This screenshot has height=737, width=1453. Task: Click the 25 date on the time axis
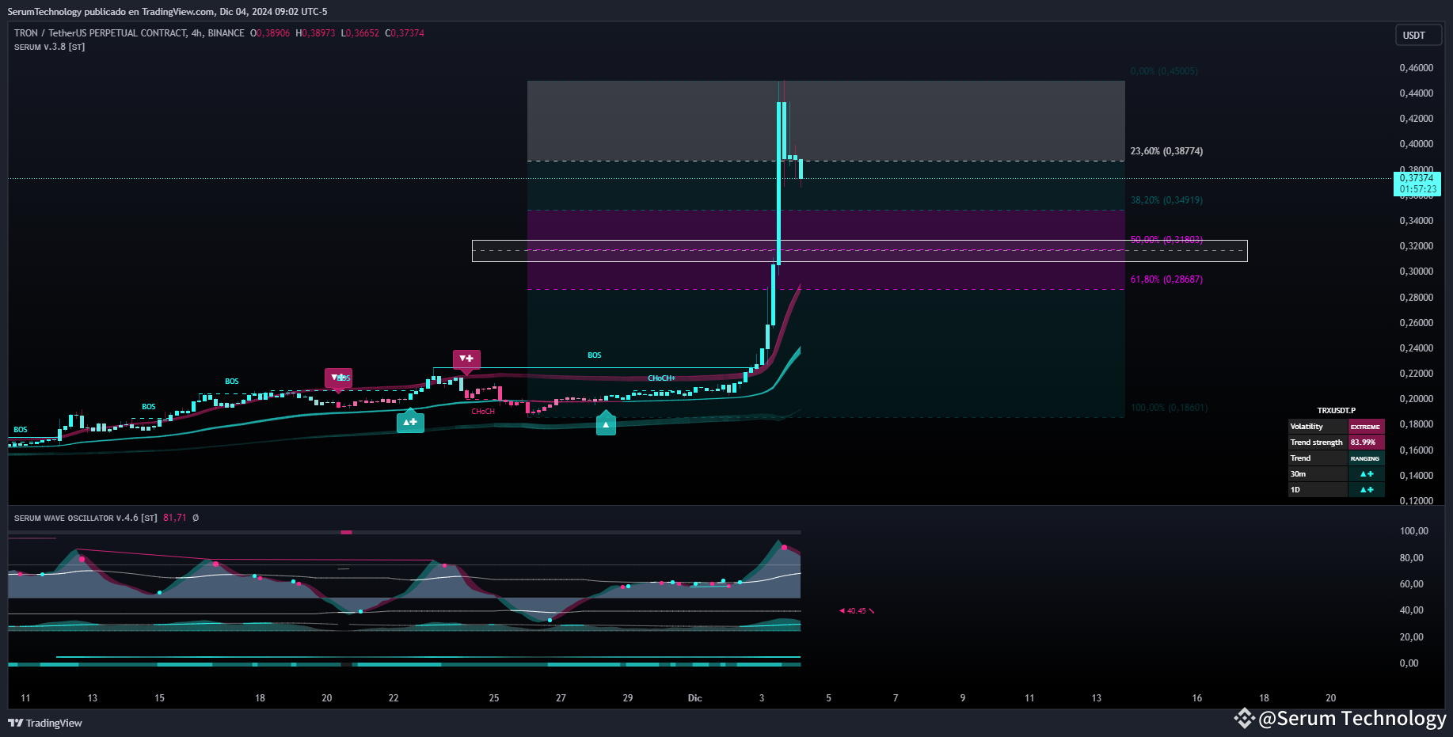click(x=494, y=698)
